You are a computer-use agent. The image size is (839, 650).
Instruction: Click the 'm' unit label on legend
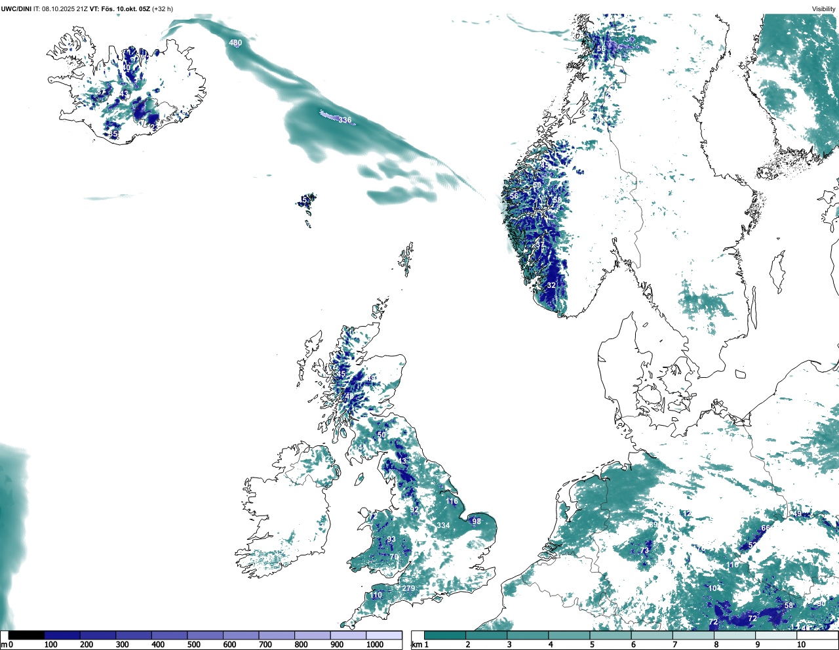[4, 645]
